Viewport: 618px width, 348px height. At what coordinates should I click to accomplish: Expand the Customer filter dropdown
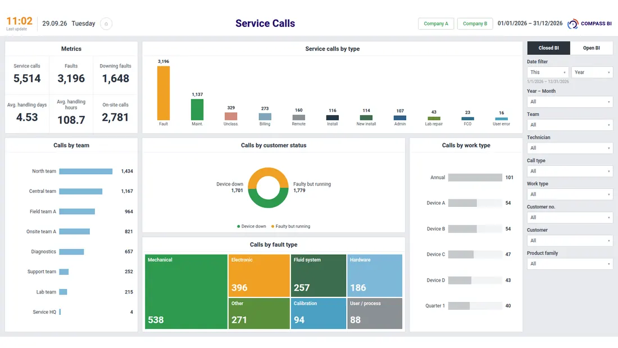pyautogui.click(x=570, y=241)
